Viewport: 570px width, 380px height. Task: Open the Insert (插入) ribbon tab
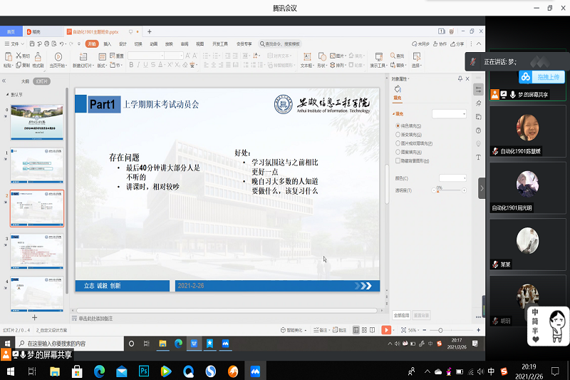coord(108,44)
